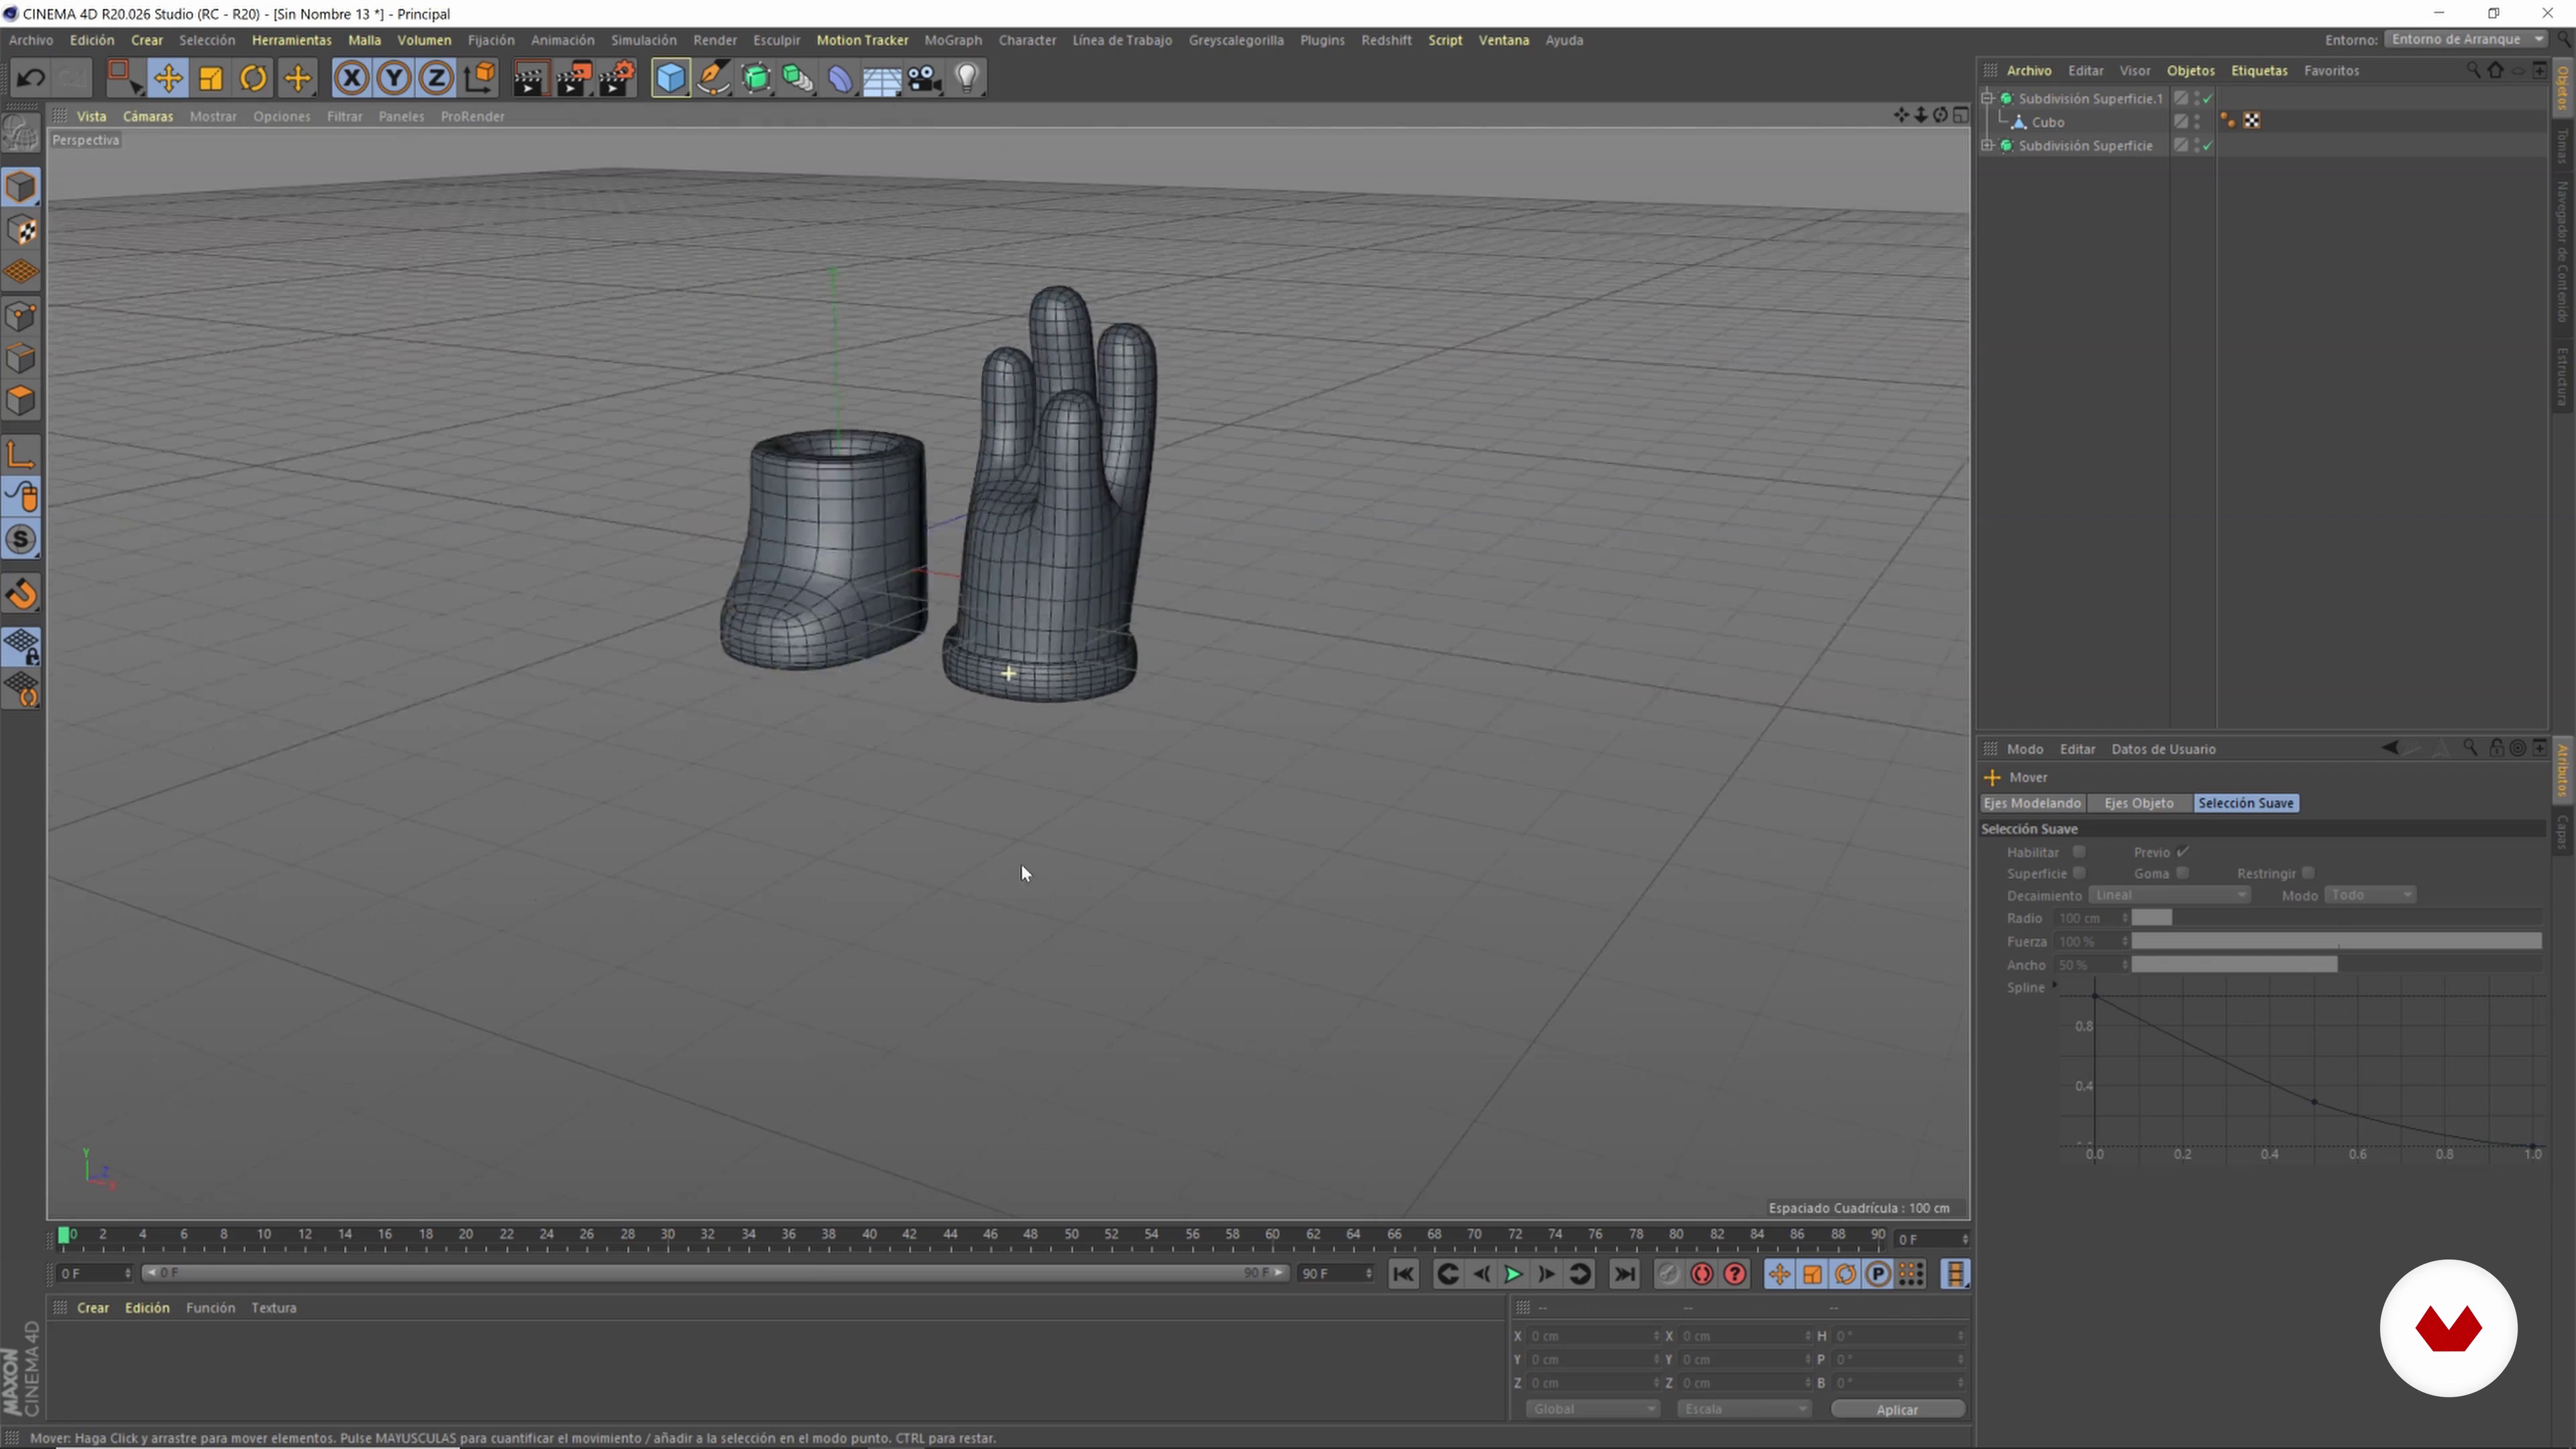Viewport: 2576px width, 1449px height.
Task: Click the coordinate system icon
Action: 480,78
